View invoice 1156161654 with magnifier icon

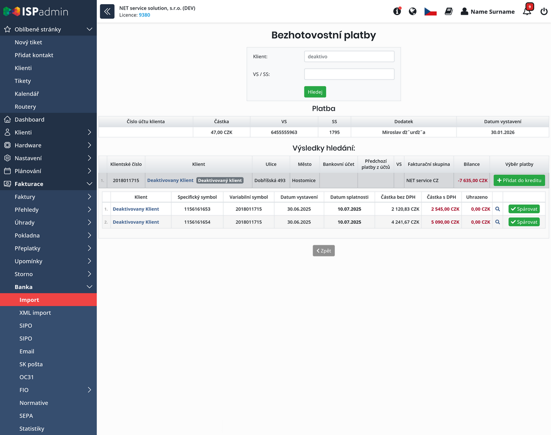498,222
